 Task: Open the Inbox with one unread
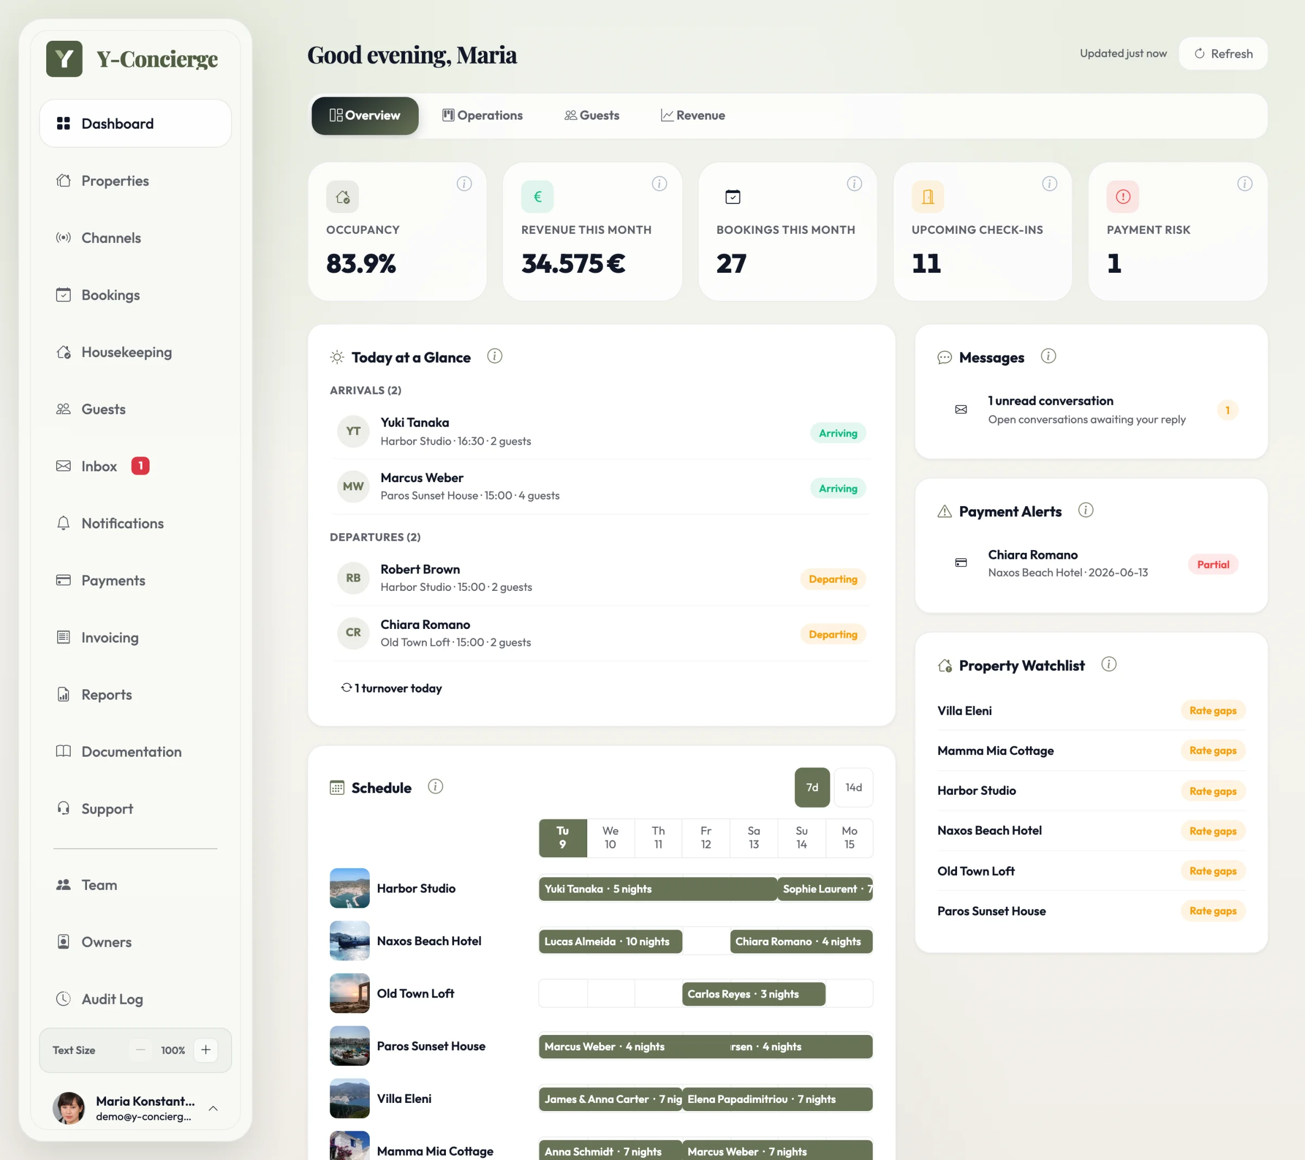pyautogui.click(x=135, y=466)
